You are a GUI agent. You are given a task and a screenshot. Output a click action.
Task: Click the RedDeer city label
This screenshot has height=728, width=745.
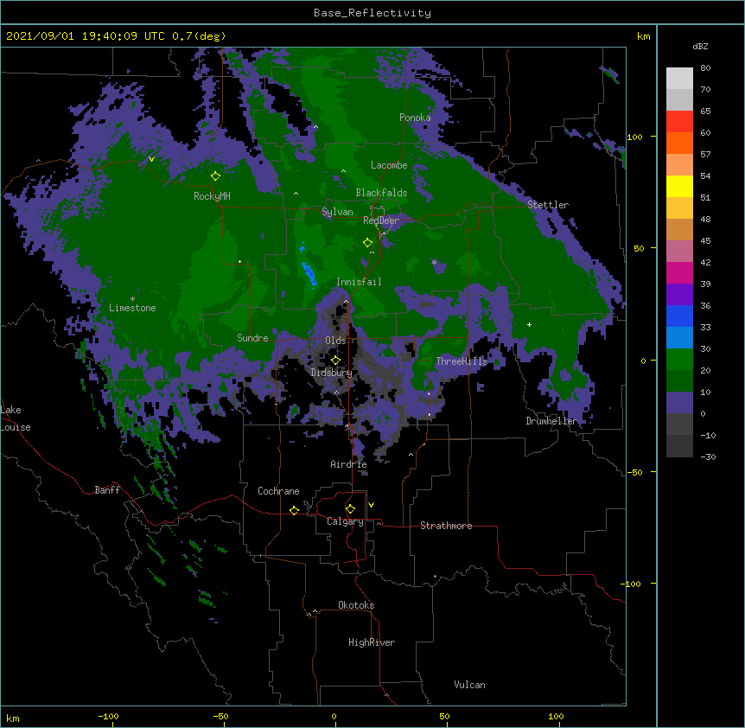click(x=381, y=220)
